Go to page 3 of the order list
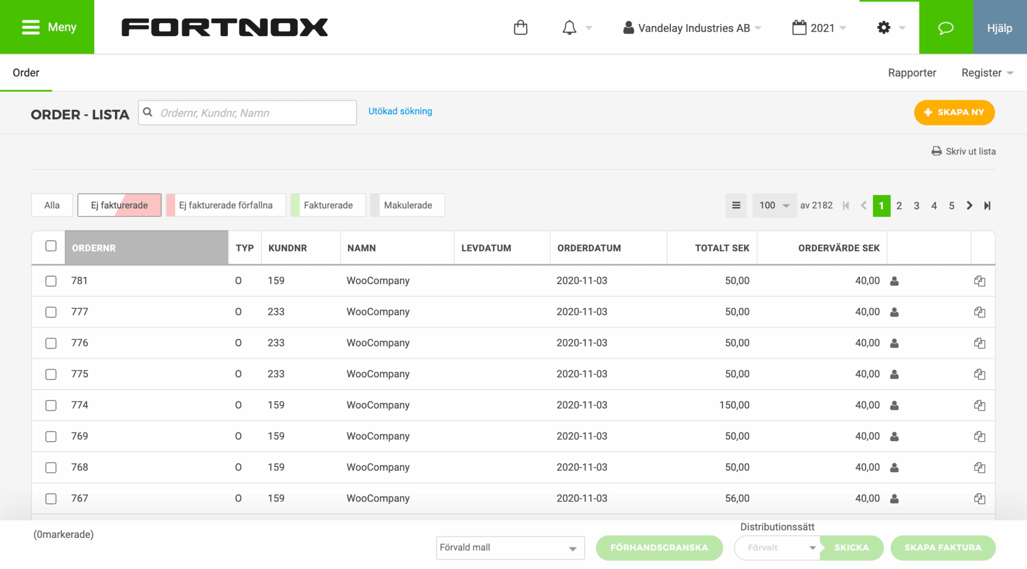1027x569 pixels. [916, 205]
